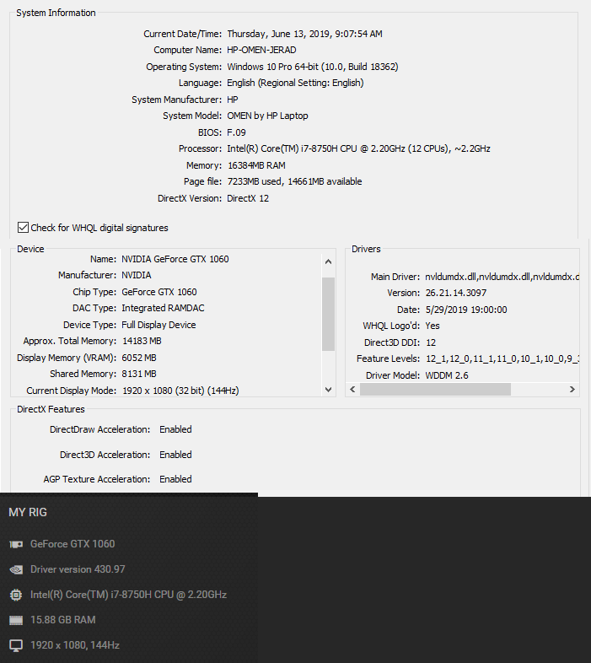Viewport: 591px width, 663px height.
Task: Click the Driver Model value 'WDDM 2.6'
Action: click(x=447, y=375)
